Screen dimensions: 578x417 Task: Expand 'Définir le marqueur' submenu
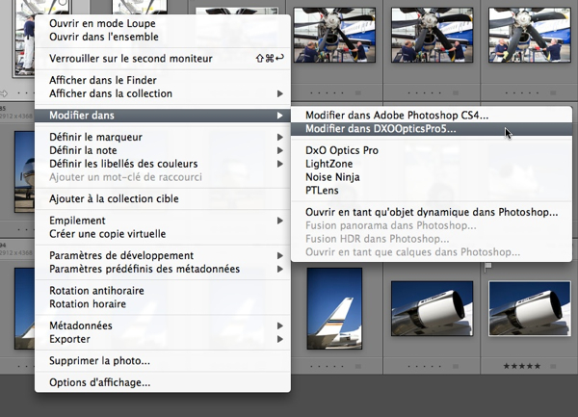163,137
